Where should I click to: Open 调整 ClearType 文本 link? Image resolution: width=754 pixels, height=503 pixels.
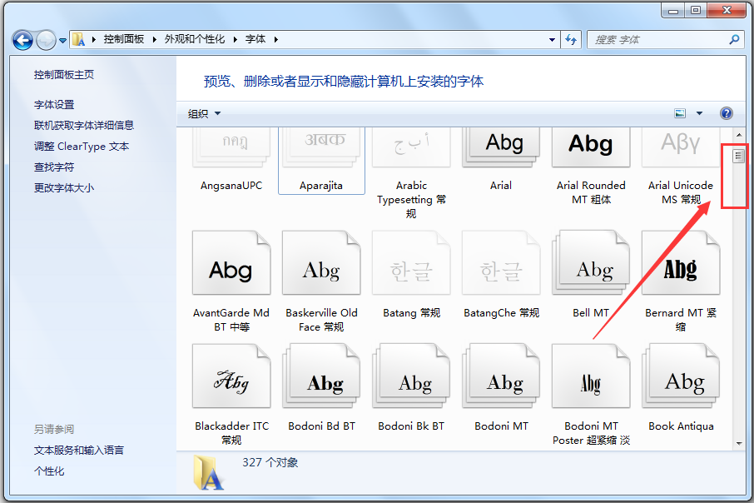point(82,147)
